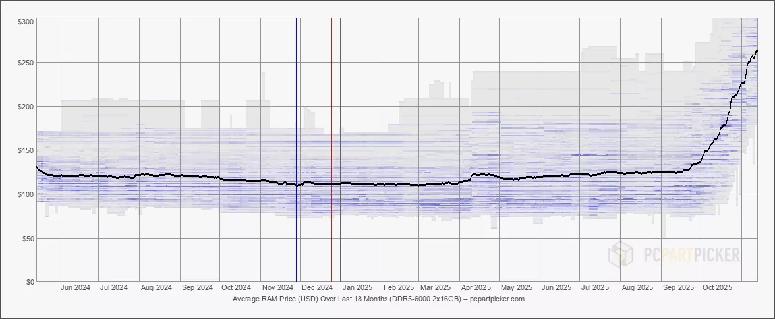Image resolution: width=775 pixels, height=319 pixels.
Task: Select the Jul 2025 x-axis label
Action: pos(595,288)
